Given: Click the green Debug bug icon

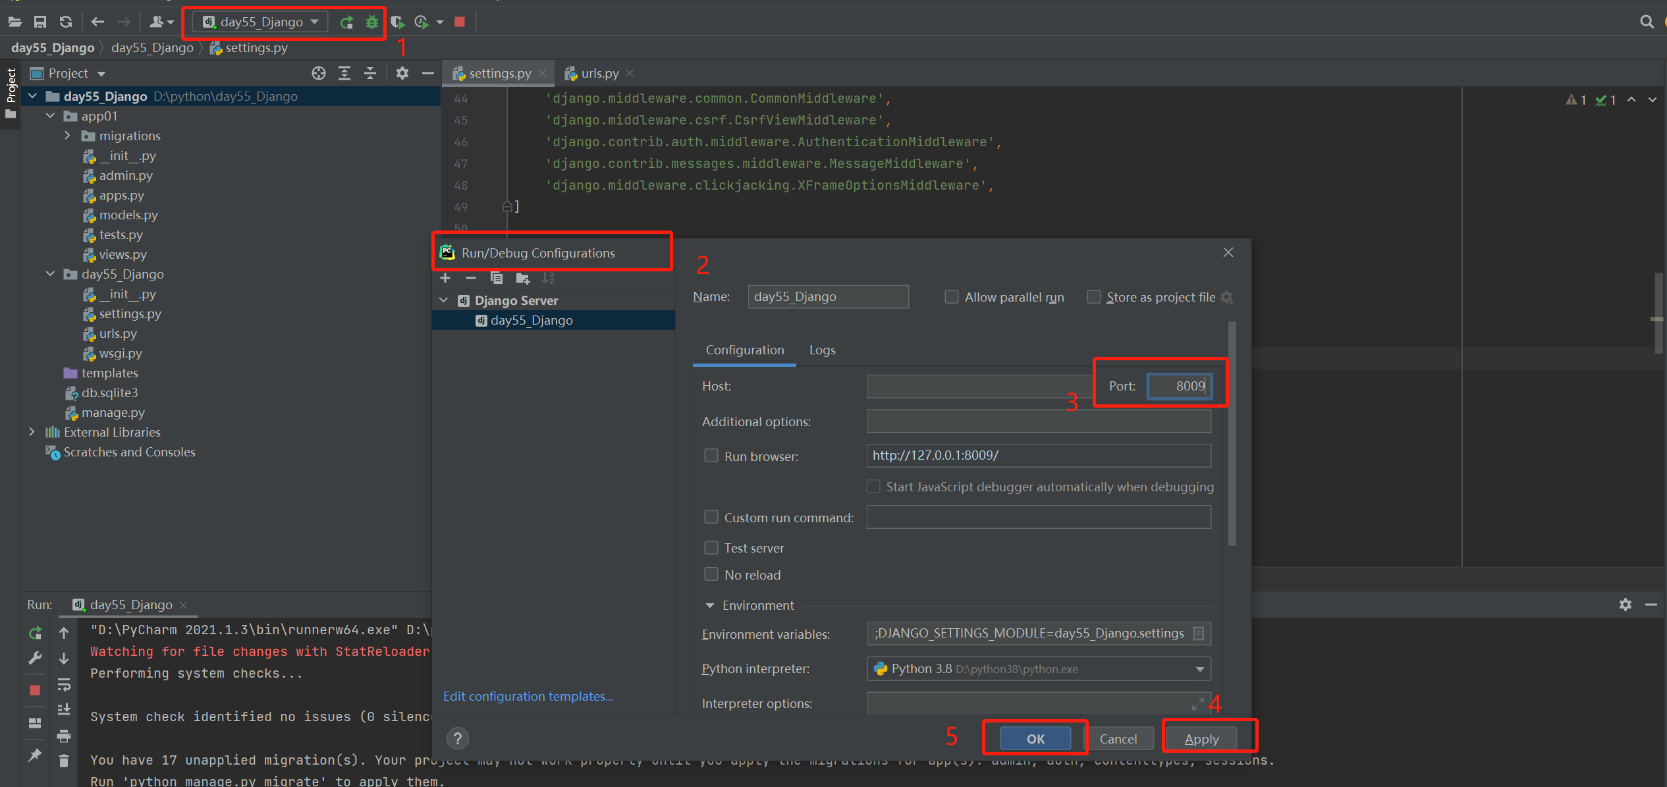Looking at the screenshot, I should [372, 22].
